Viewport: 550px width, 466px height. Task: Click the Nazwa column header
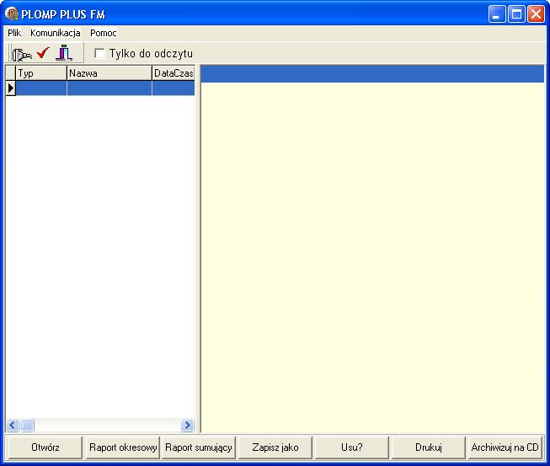[x=109, y=73]
